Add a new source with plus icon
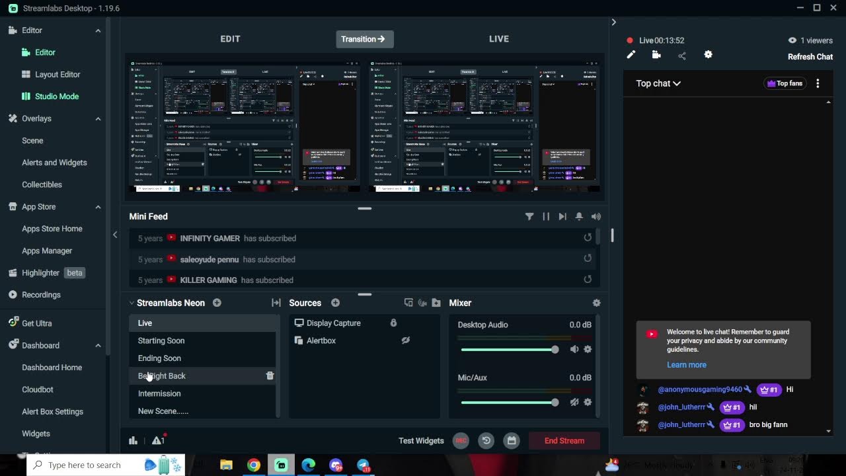 (x=335, y=303)
